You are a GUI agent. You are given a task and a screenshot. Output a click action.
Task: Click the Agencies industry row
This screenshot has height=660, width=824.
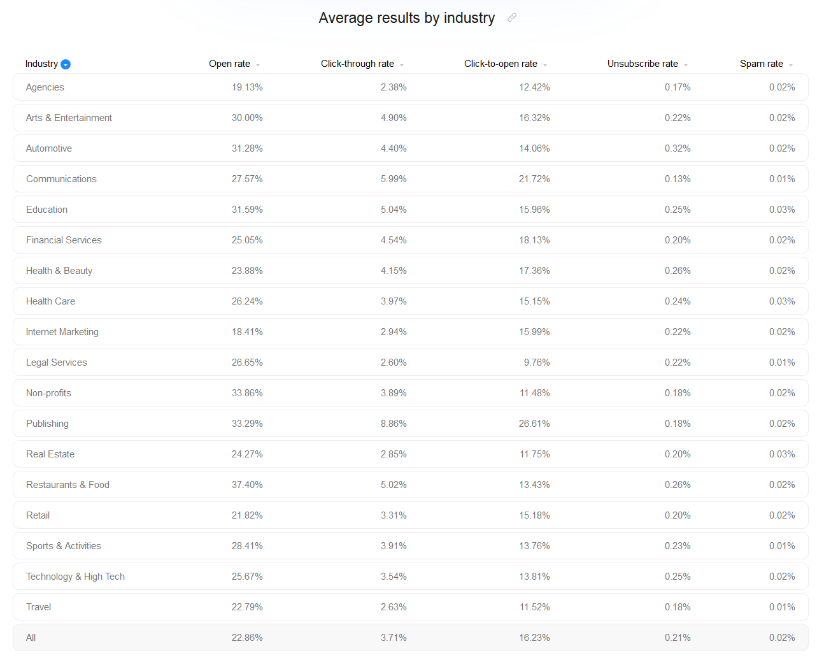point(410,87)
